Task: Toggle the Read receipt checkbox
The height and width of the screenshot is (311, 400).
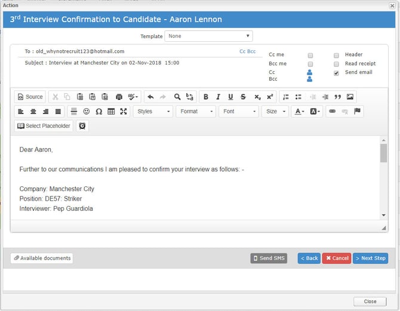Action: pos(336,64)
